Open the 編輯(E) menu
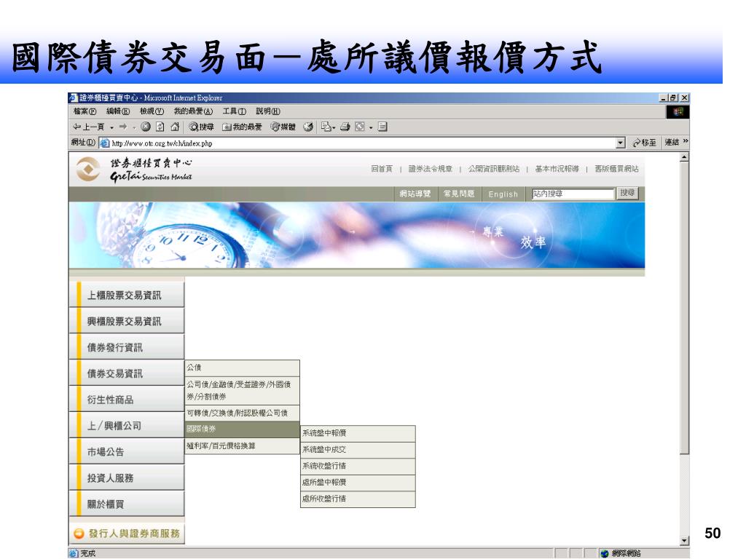 click(x=118, y=111)
